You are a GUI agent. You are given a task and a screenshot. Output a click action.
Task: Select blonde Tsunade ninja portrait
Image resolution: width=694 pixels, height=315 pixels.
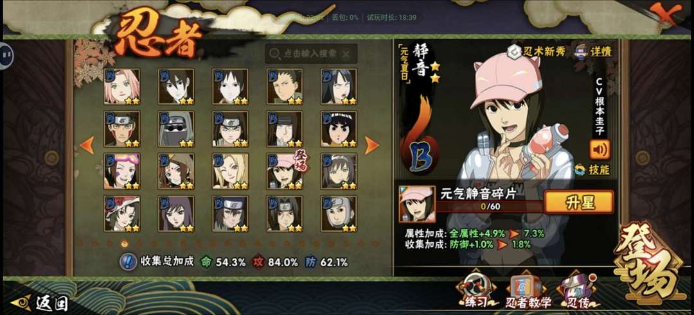230,171
